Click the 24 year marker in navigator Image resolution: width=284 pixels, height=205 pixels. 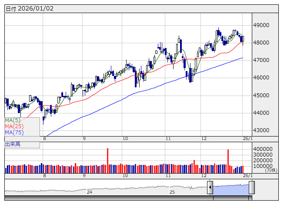pos(89,192)
